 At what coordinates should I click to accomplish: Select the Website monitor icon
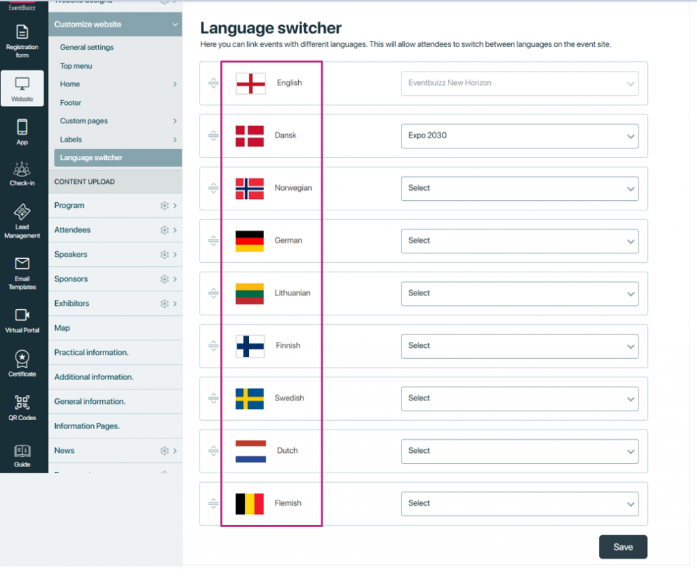pos(22,84)
